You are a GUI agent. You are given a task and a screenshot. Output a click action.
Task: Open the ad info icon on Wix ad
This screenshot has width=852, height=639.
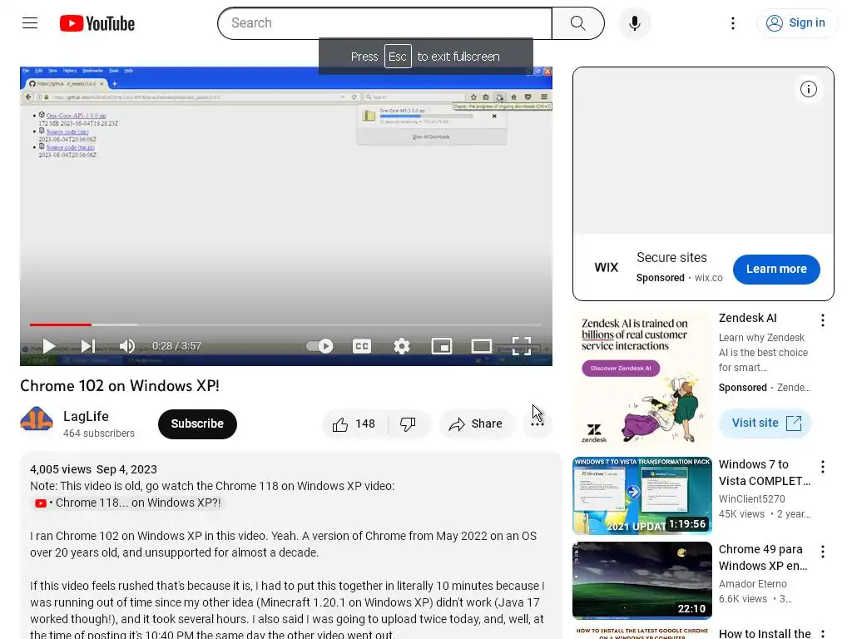pyautogui.click(x=809, y=89)
